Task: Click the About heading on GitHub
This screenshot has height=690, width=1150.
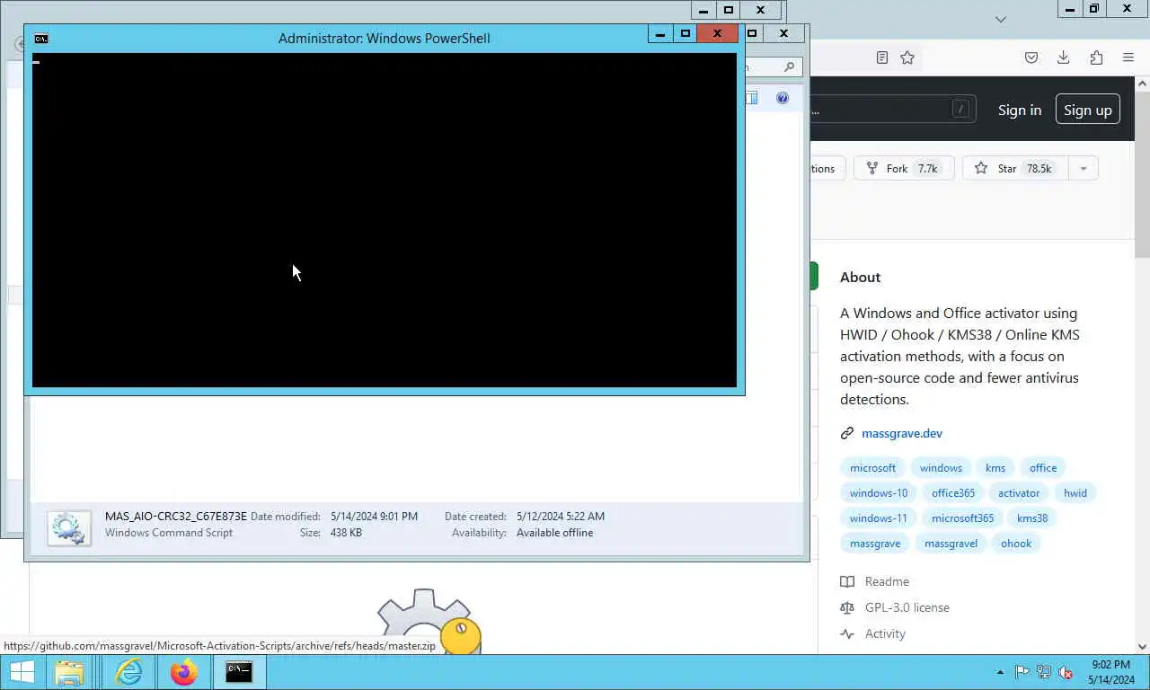Action: pos(860,277)
